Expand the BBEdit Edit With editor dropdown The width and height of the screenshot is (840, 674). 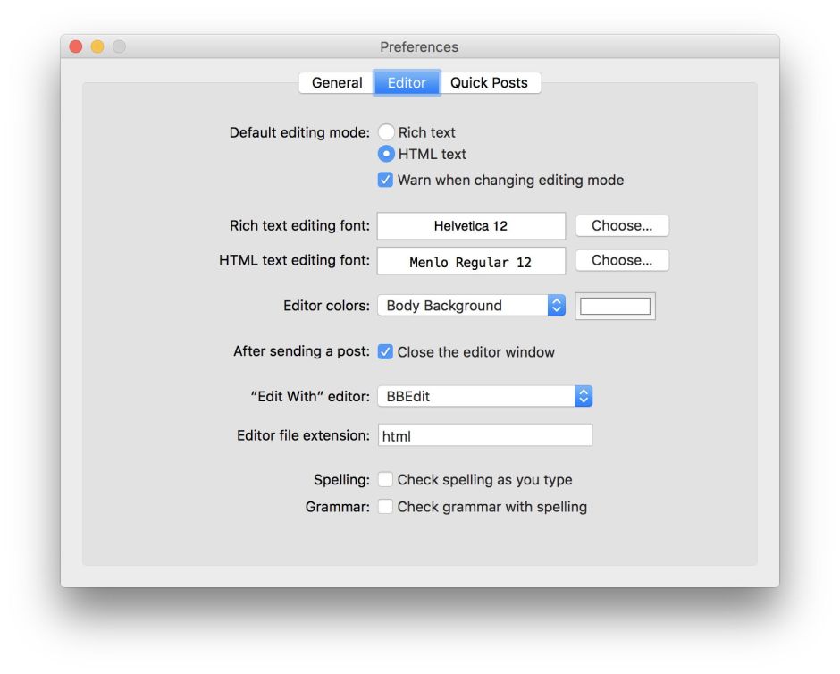click(x=484, y=396)
